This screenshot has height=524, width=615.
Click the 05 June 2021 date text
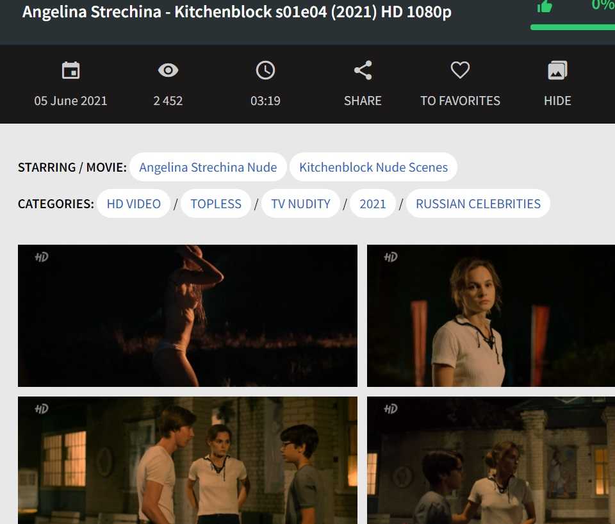click(x=70, y=101)
